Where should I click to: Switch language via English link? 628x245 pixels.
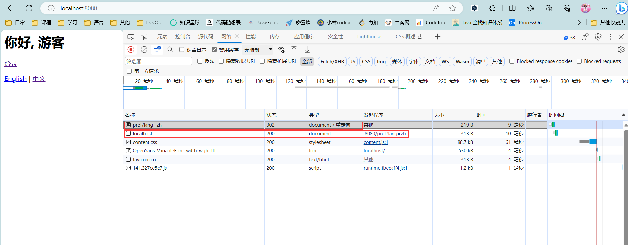[x=15, y=79]
